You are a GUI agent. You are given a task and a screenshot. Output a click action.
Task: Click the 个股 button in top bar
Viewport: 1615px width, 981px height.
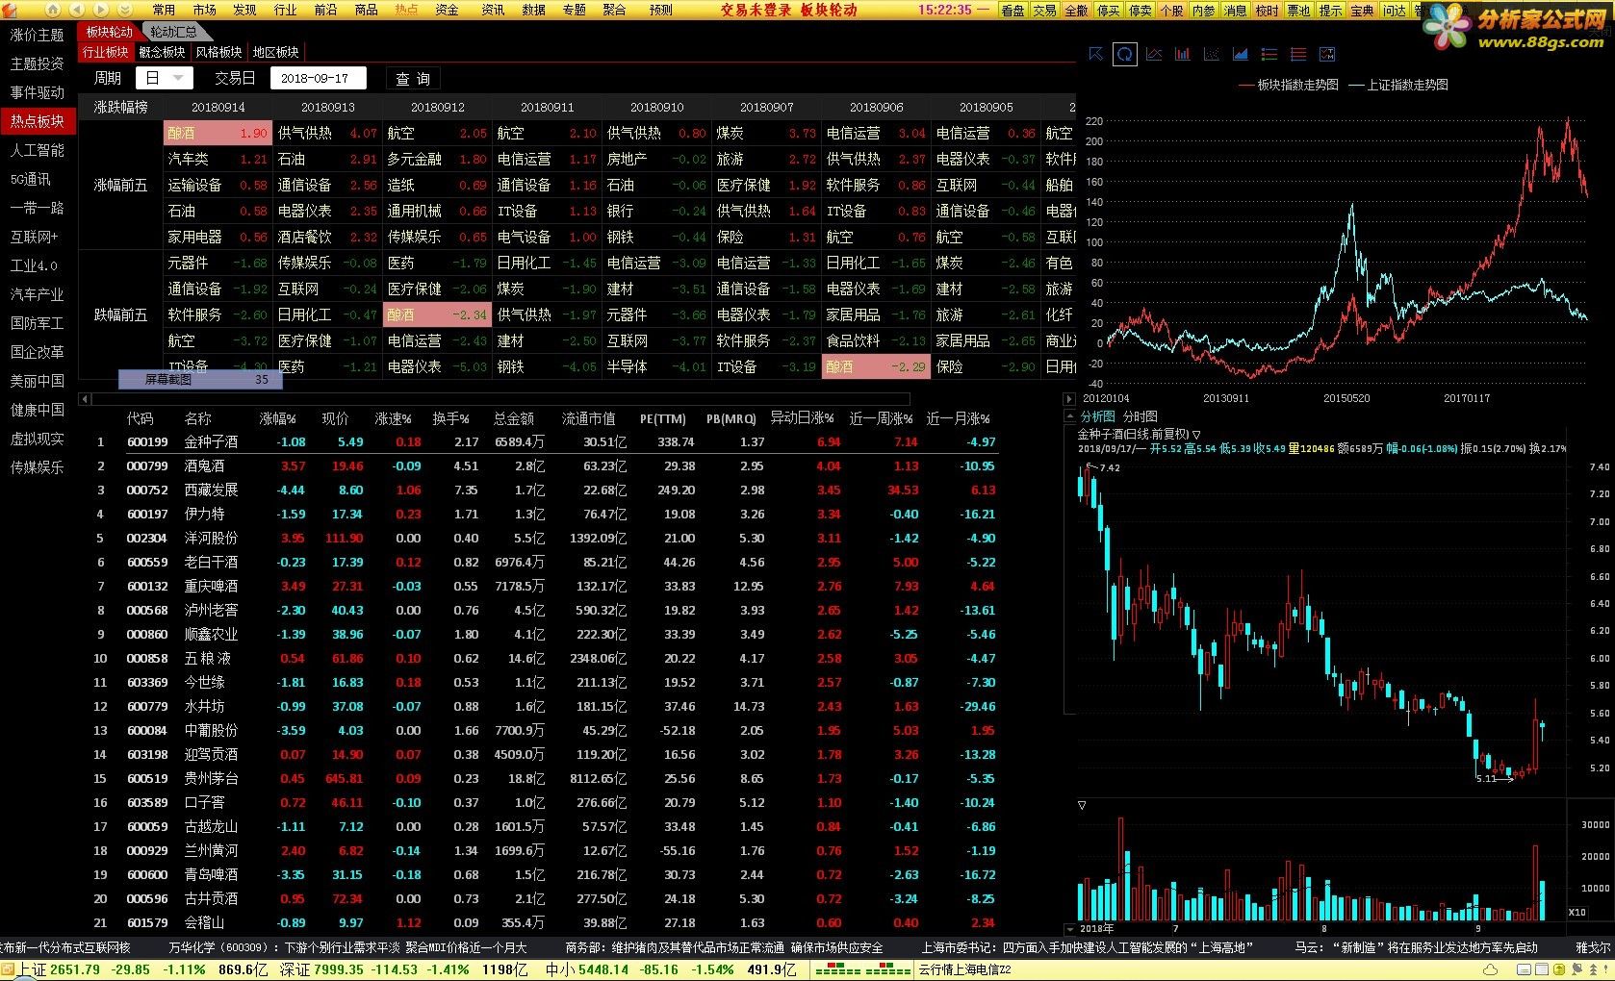click(1171, 11)
